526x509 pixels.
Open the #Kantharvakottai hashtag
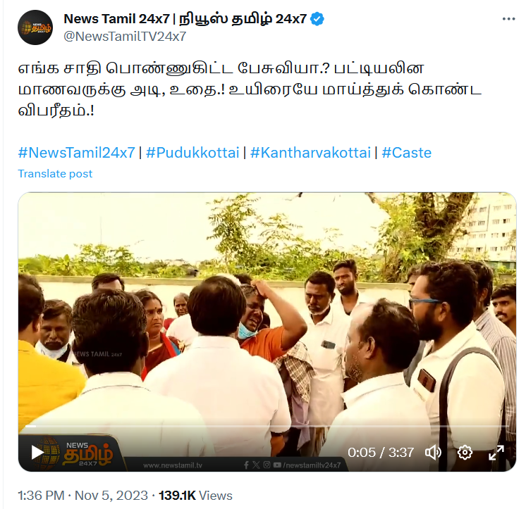[x=310, y=153]
